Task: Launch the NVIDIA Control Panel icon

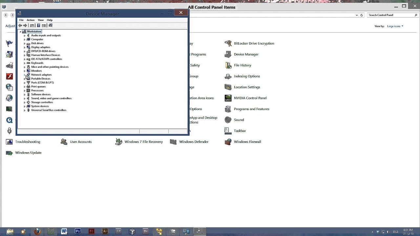Action: (x=228, y=98)
